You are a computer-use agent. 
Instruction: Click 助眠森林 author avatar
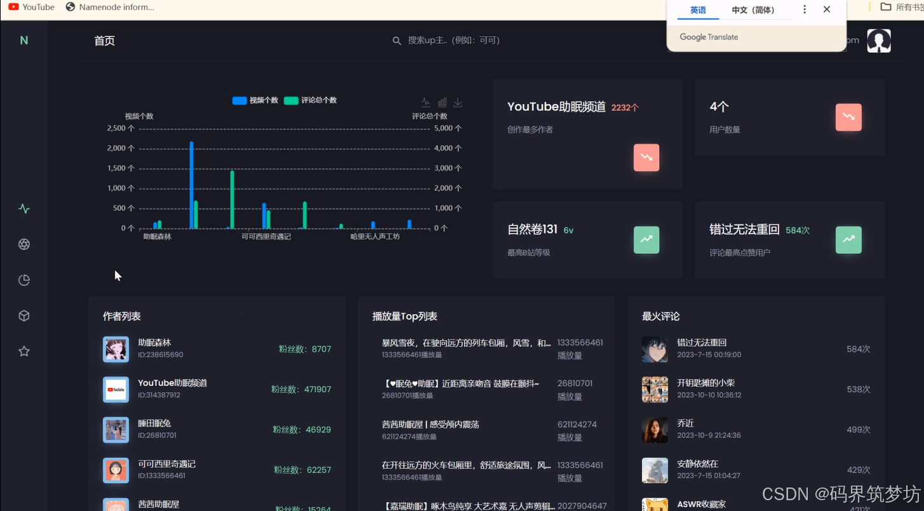[116, 349]
